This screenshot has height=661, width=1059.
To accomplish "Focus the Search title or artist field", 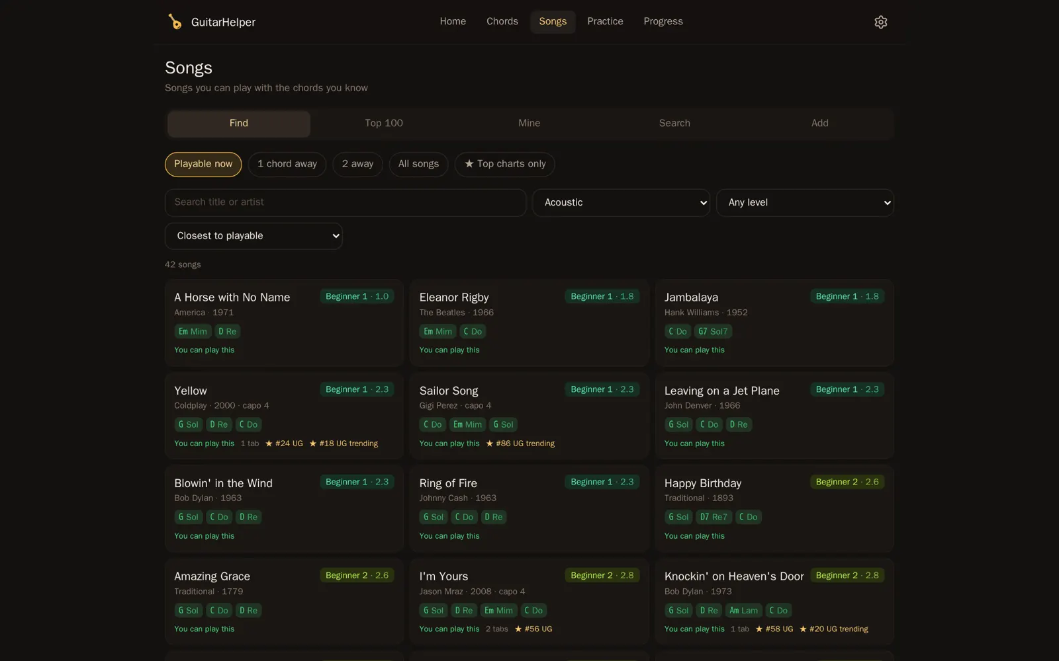I will 345,202.
